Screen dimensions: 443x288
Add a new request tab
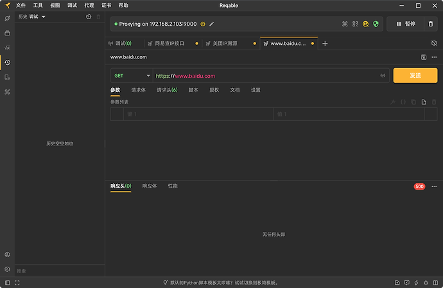click(325, 44)
